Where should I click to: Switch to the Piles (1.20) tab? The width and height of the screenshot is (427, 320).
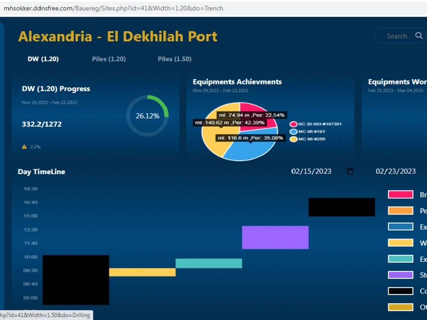pyautogui.click(x=108, y=59)
